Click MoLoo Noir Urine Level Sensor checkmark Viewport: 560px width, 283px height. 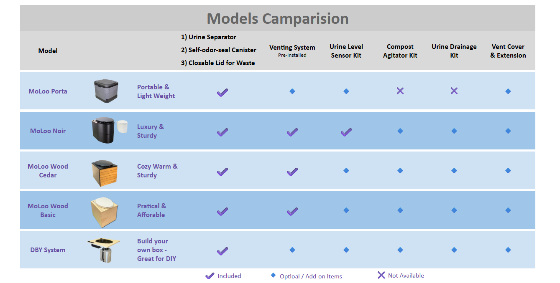346,132
